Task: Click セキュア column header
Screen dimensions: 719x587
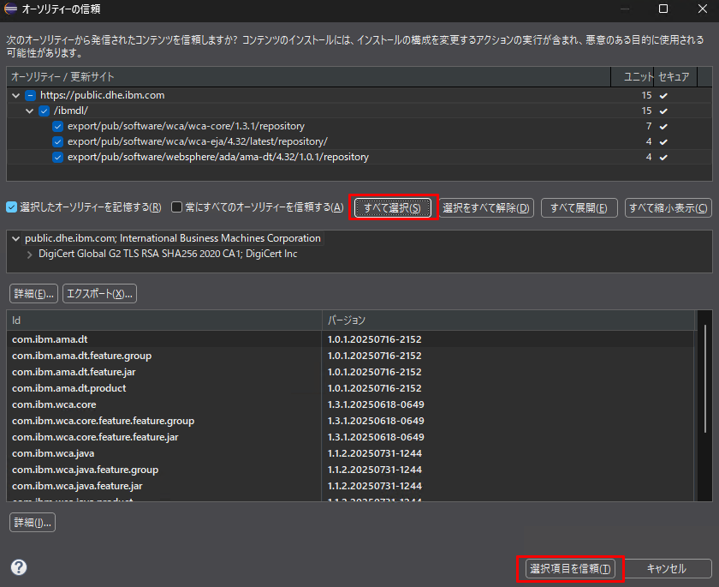Action: coord(675,76)
